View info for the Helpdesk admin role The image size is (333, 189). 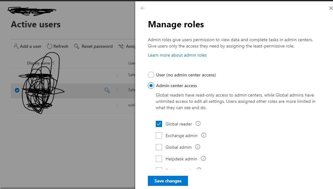point(203,159)
